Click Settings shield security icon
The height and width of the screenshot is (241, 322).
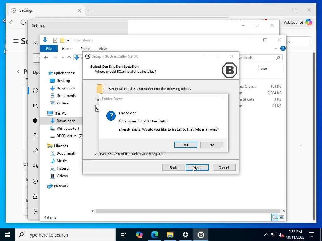(x=35, y=121)
